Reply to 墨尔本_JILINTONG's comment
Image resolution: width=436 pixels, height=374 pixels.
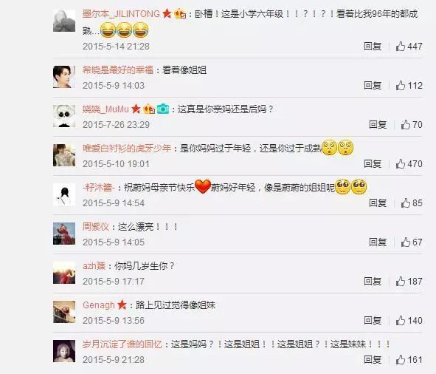tap(373, 47)
